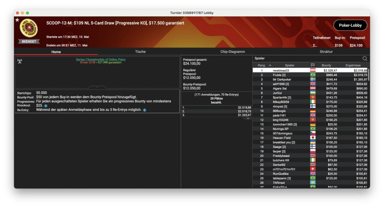Open the player search magnifier icon
The width and height of the screenshot is (384, 207).
pyautogui.click(x=364, y=58)
